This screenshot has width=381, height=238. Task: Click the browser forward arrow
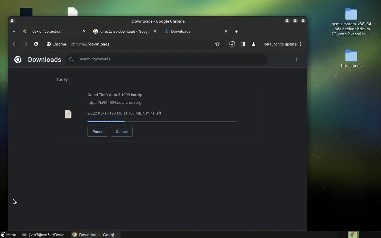coord(25,44)
